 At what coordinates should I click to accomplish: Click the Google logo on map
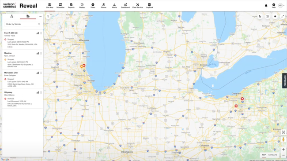tap(5, 159)
